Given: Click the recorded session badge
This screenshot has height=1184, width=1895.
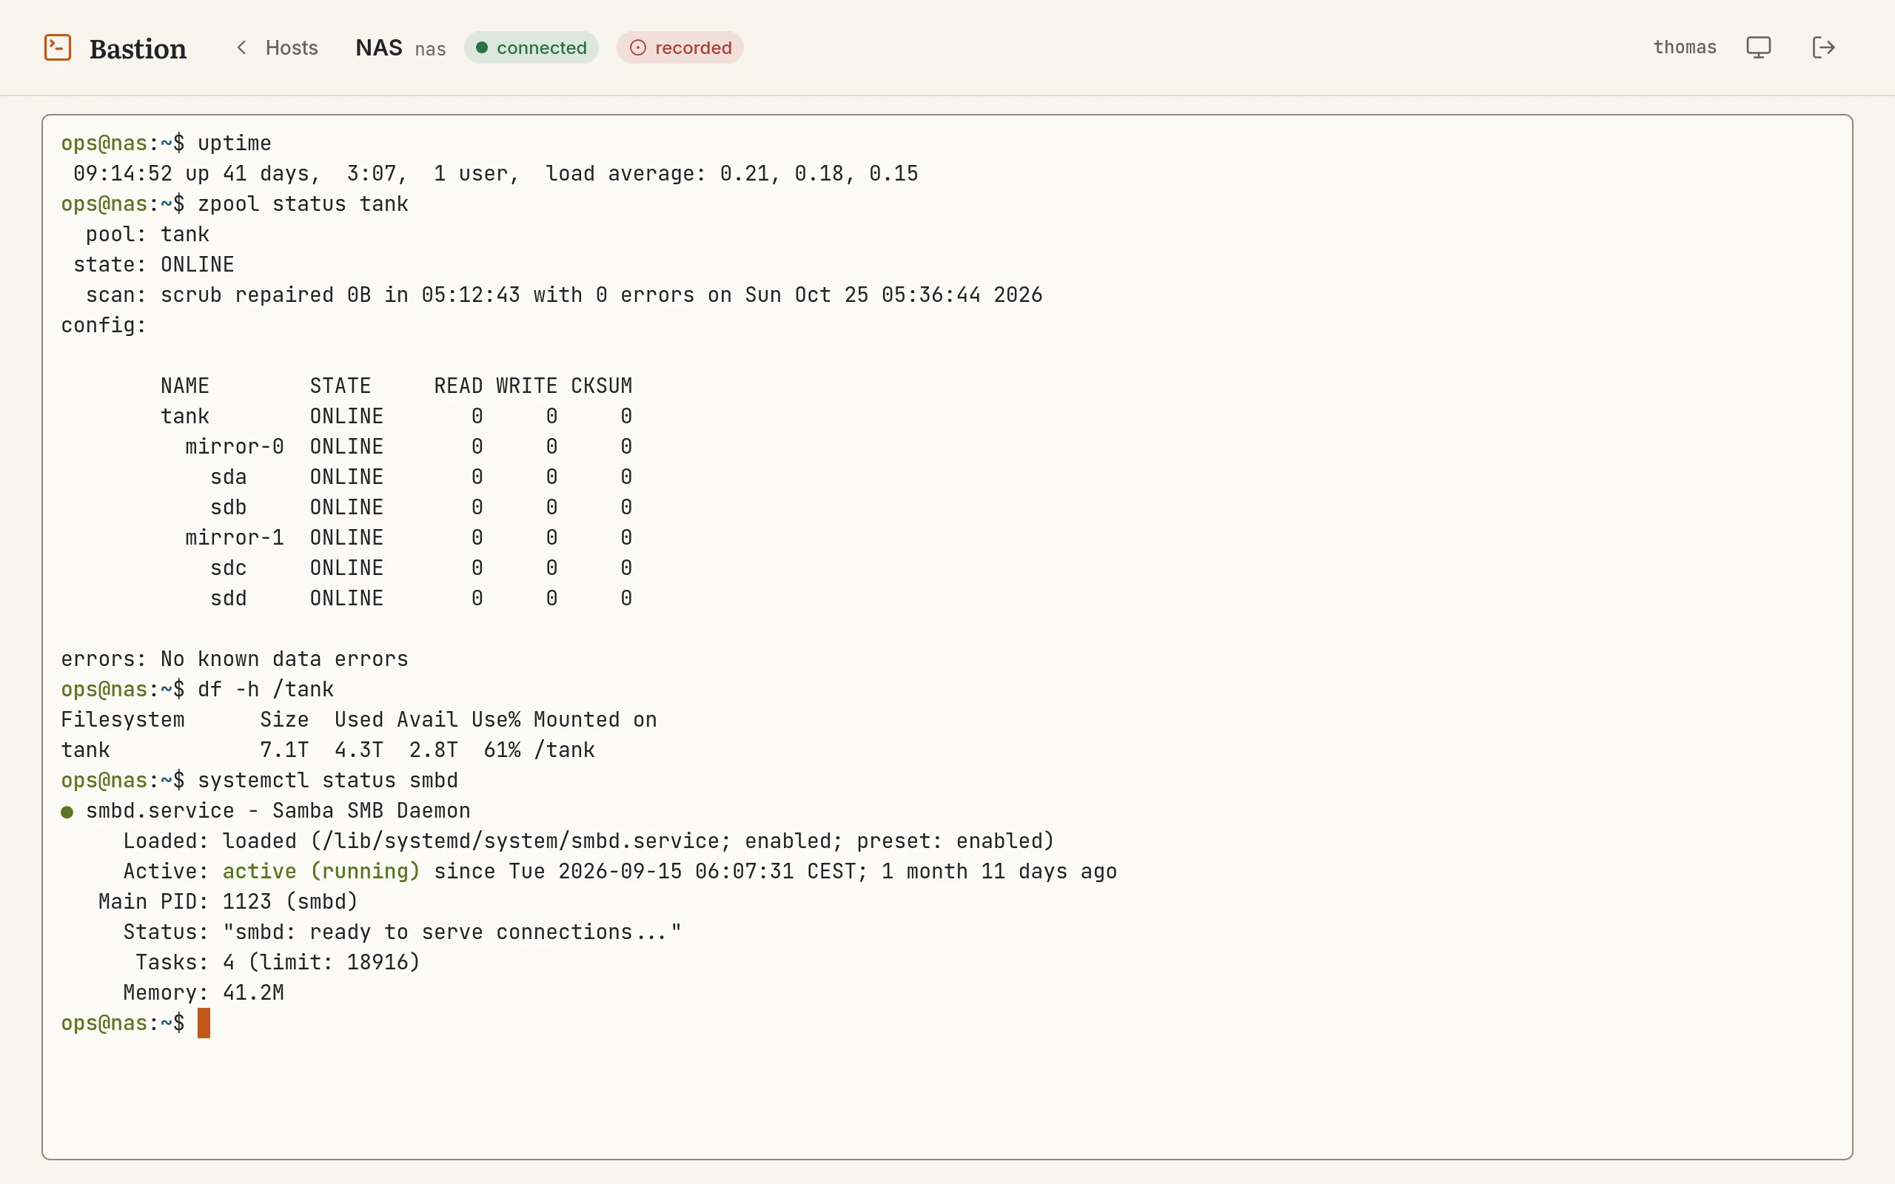Looking at the screenshot, I should point(680,48).
